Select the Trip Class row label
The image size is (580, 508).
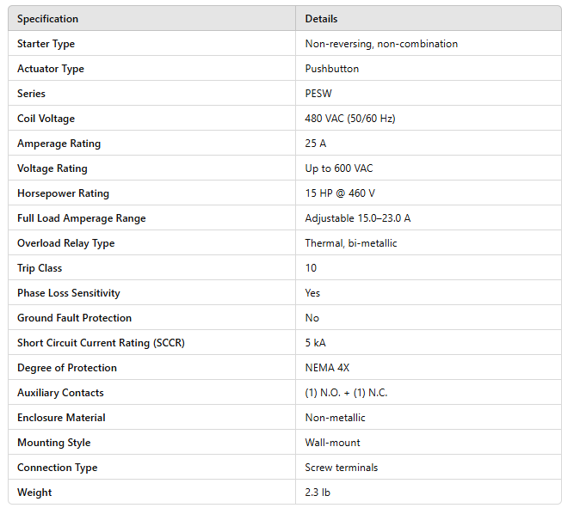click(x=40, y=268)
